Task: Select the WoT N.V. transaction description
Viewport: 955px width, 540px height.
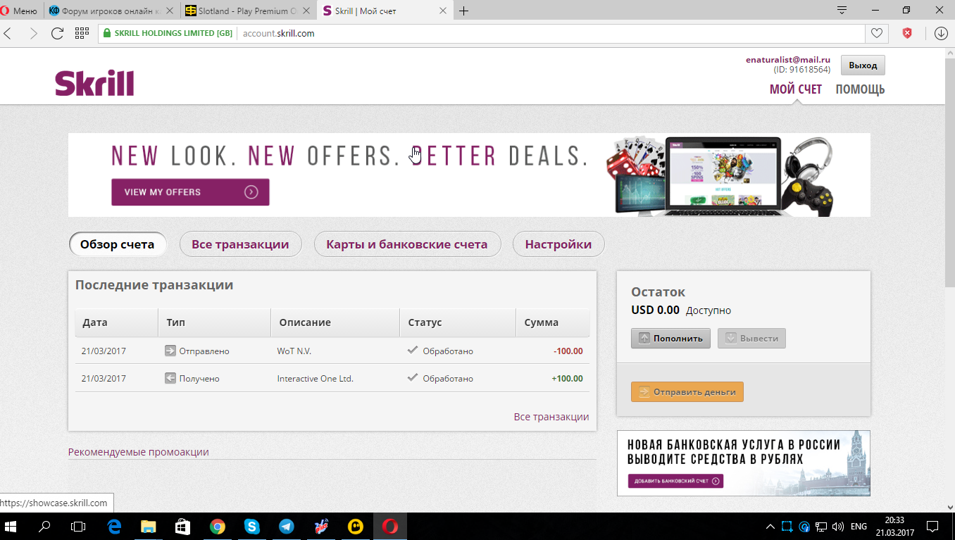Action: point(294,351)
